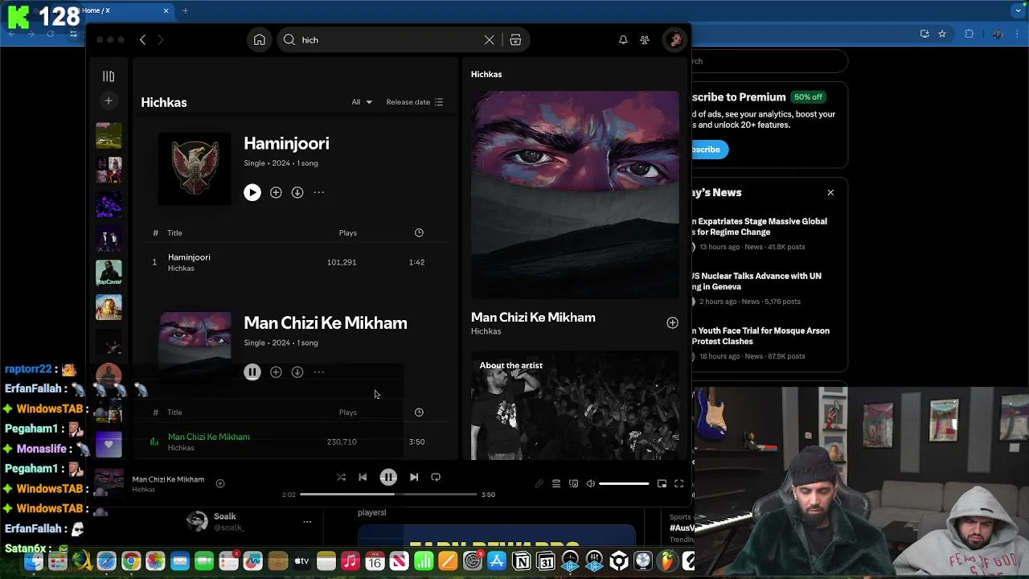This screenshot has width=1029, height=579.
Task: Click the Subscribe button on X Premium card
Action: [708, 150]
